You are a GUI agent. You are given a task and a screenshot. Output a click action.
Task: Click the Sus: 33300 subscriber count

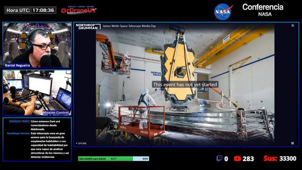pos(280,159)
